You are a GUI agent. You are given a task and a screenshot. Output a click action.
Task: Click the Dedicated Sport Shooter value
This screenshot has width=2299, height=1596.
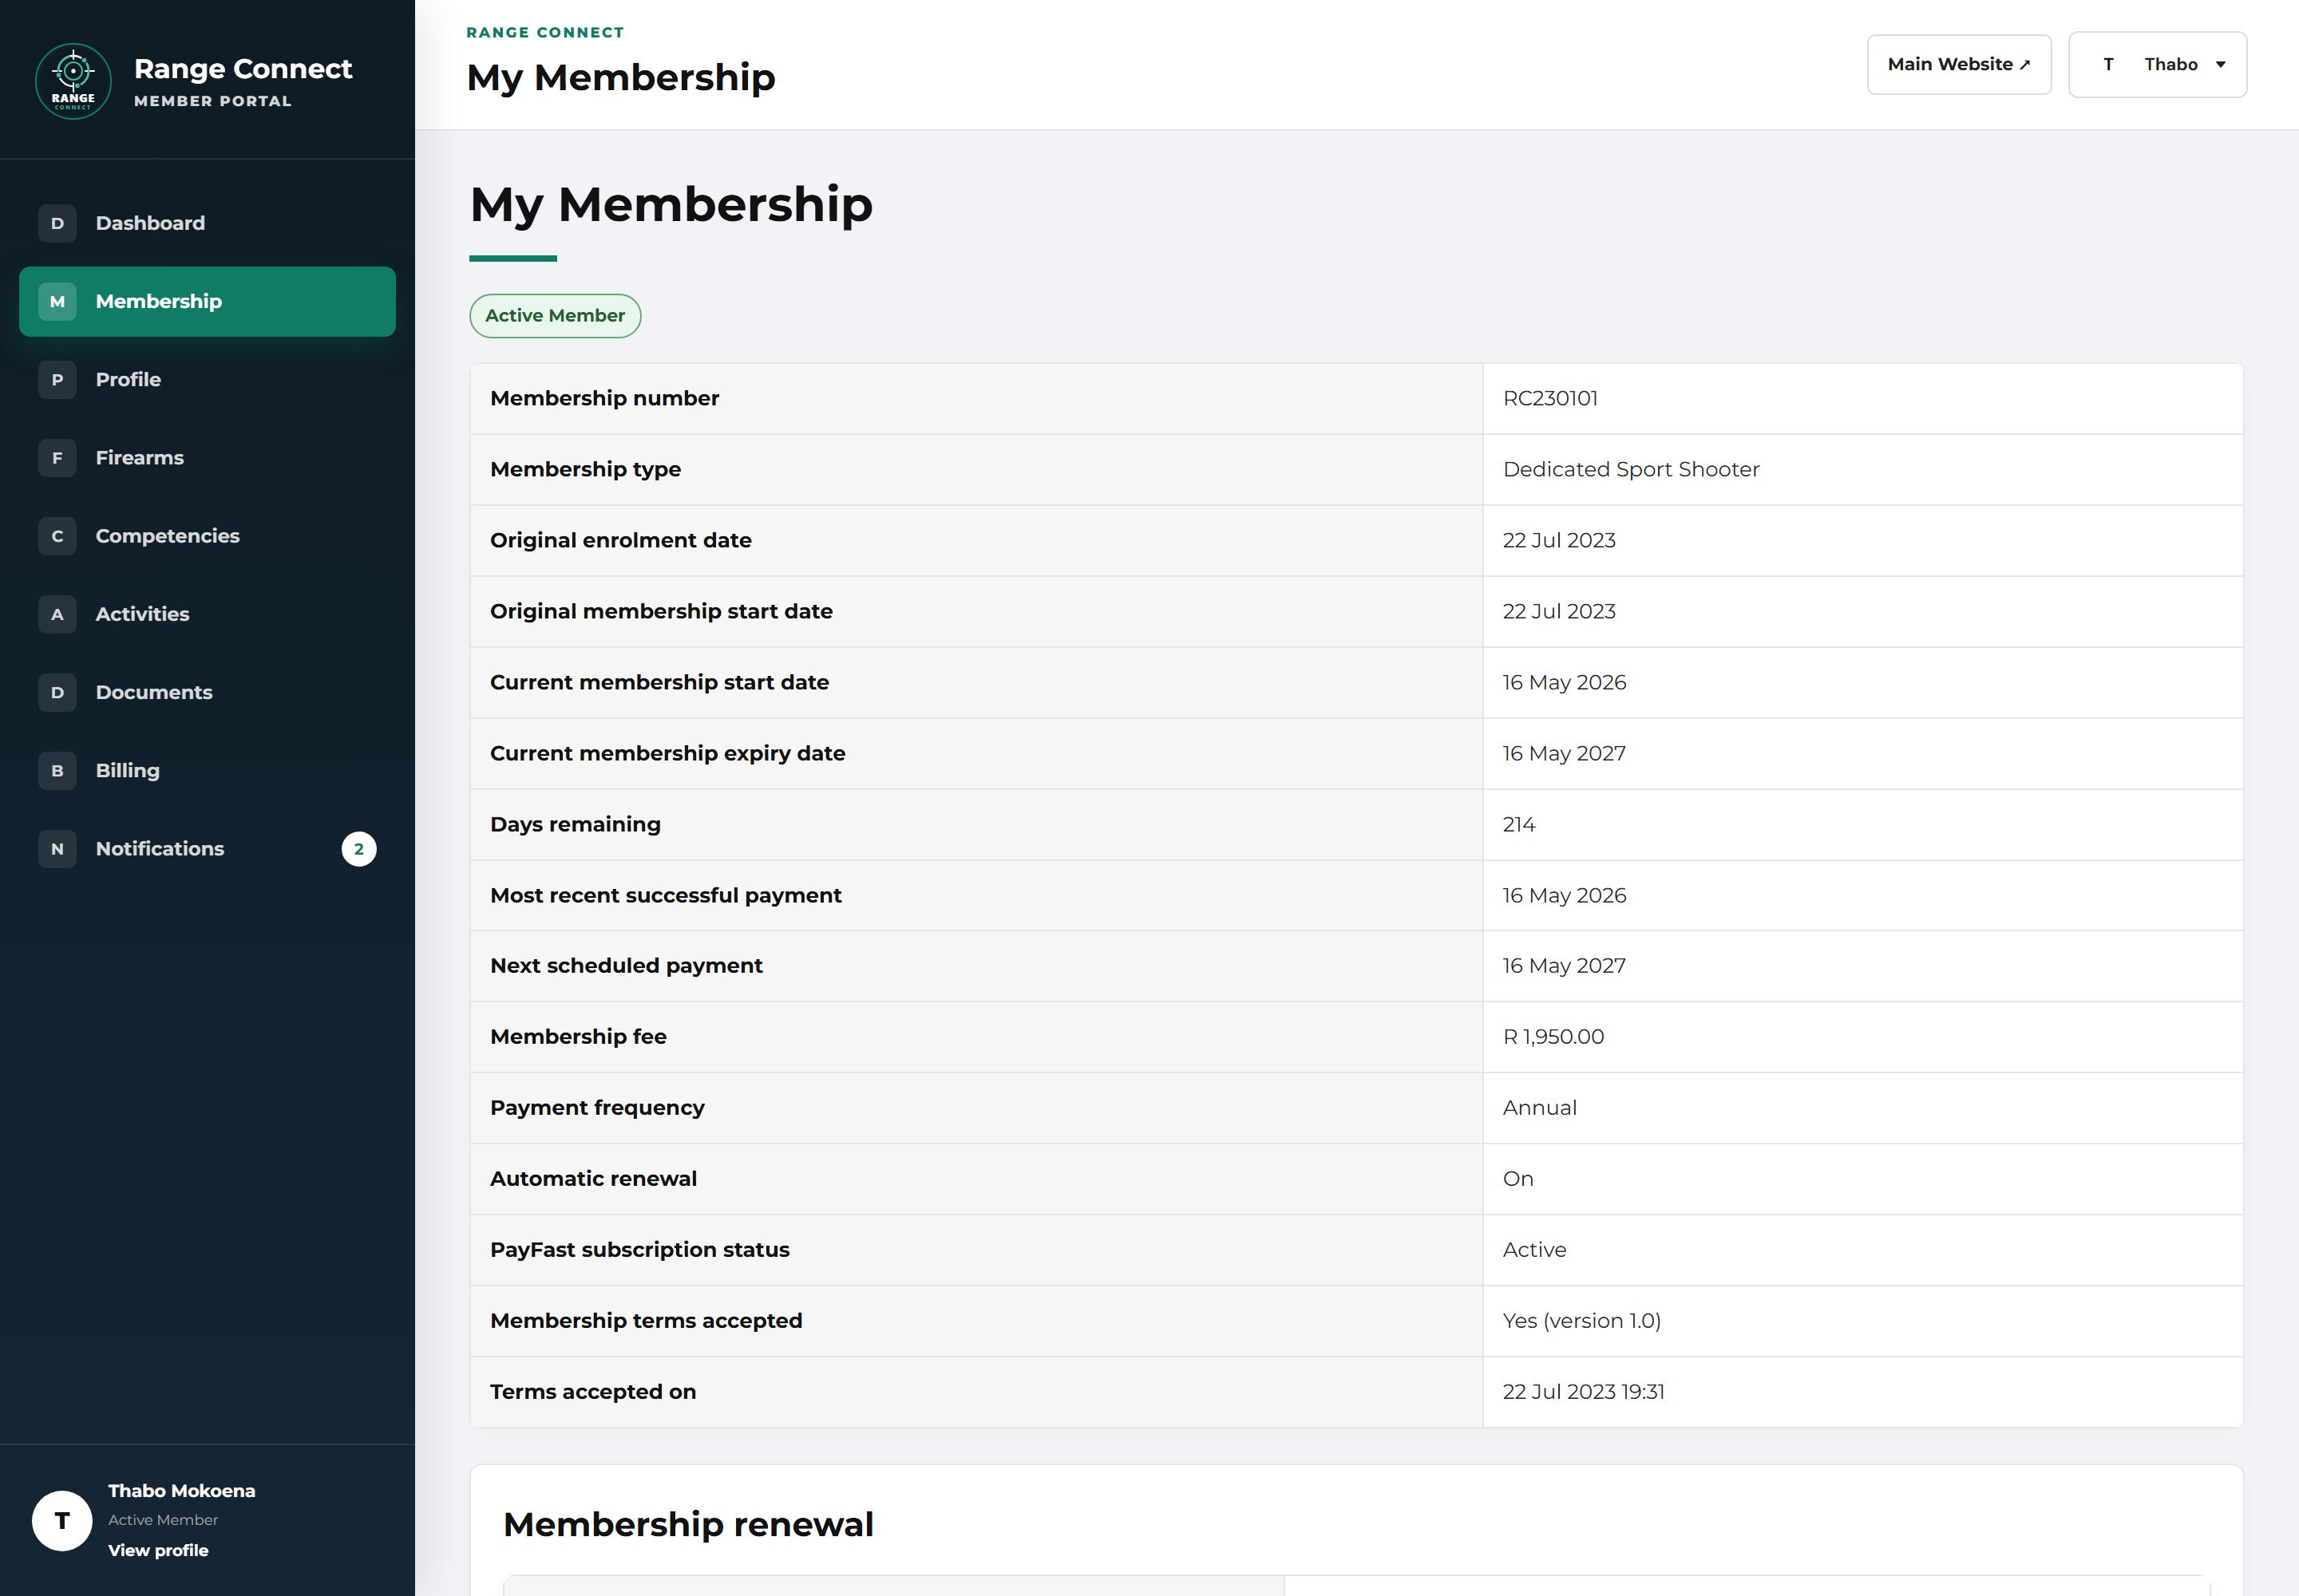coord(1631,469)
